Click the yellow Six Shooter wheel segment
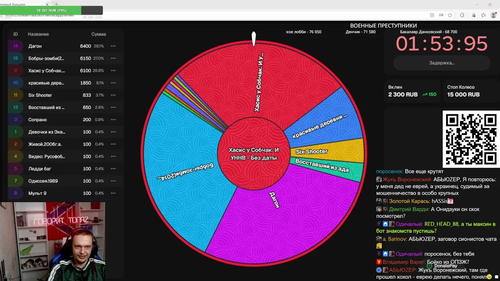The image size is (500, 281). click(328, 150)
